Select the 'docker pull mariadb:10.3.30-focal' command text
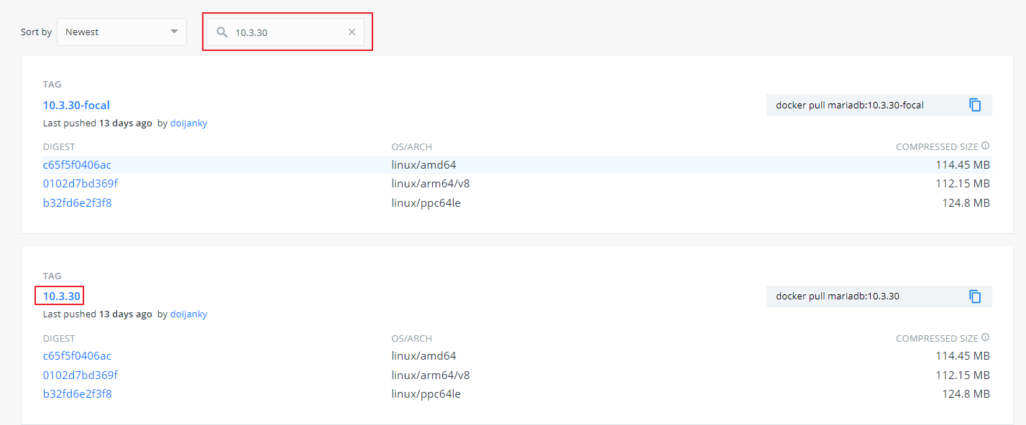The width and height of the screenshot is (1026, 425). (x=850, y=105)
